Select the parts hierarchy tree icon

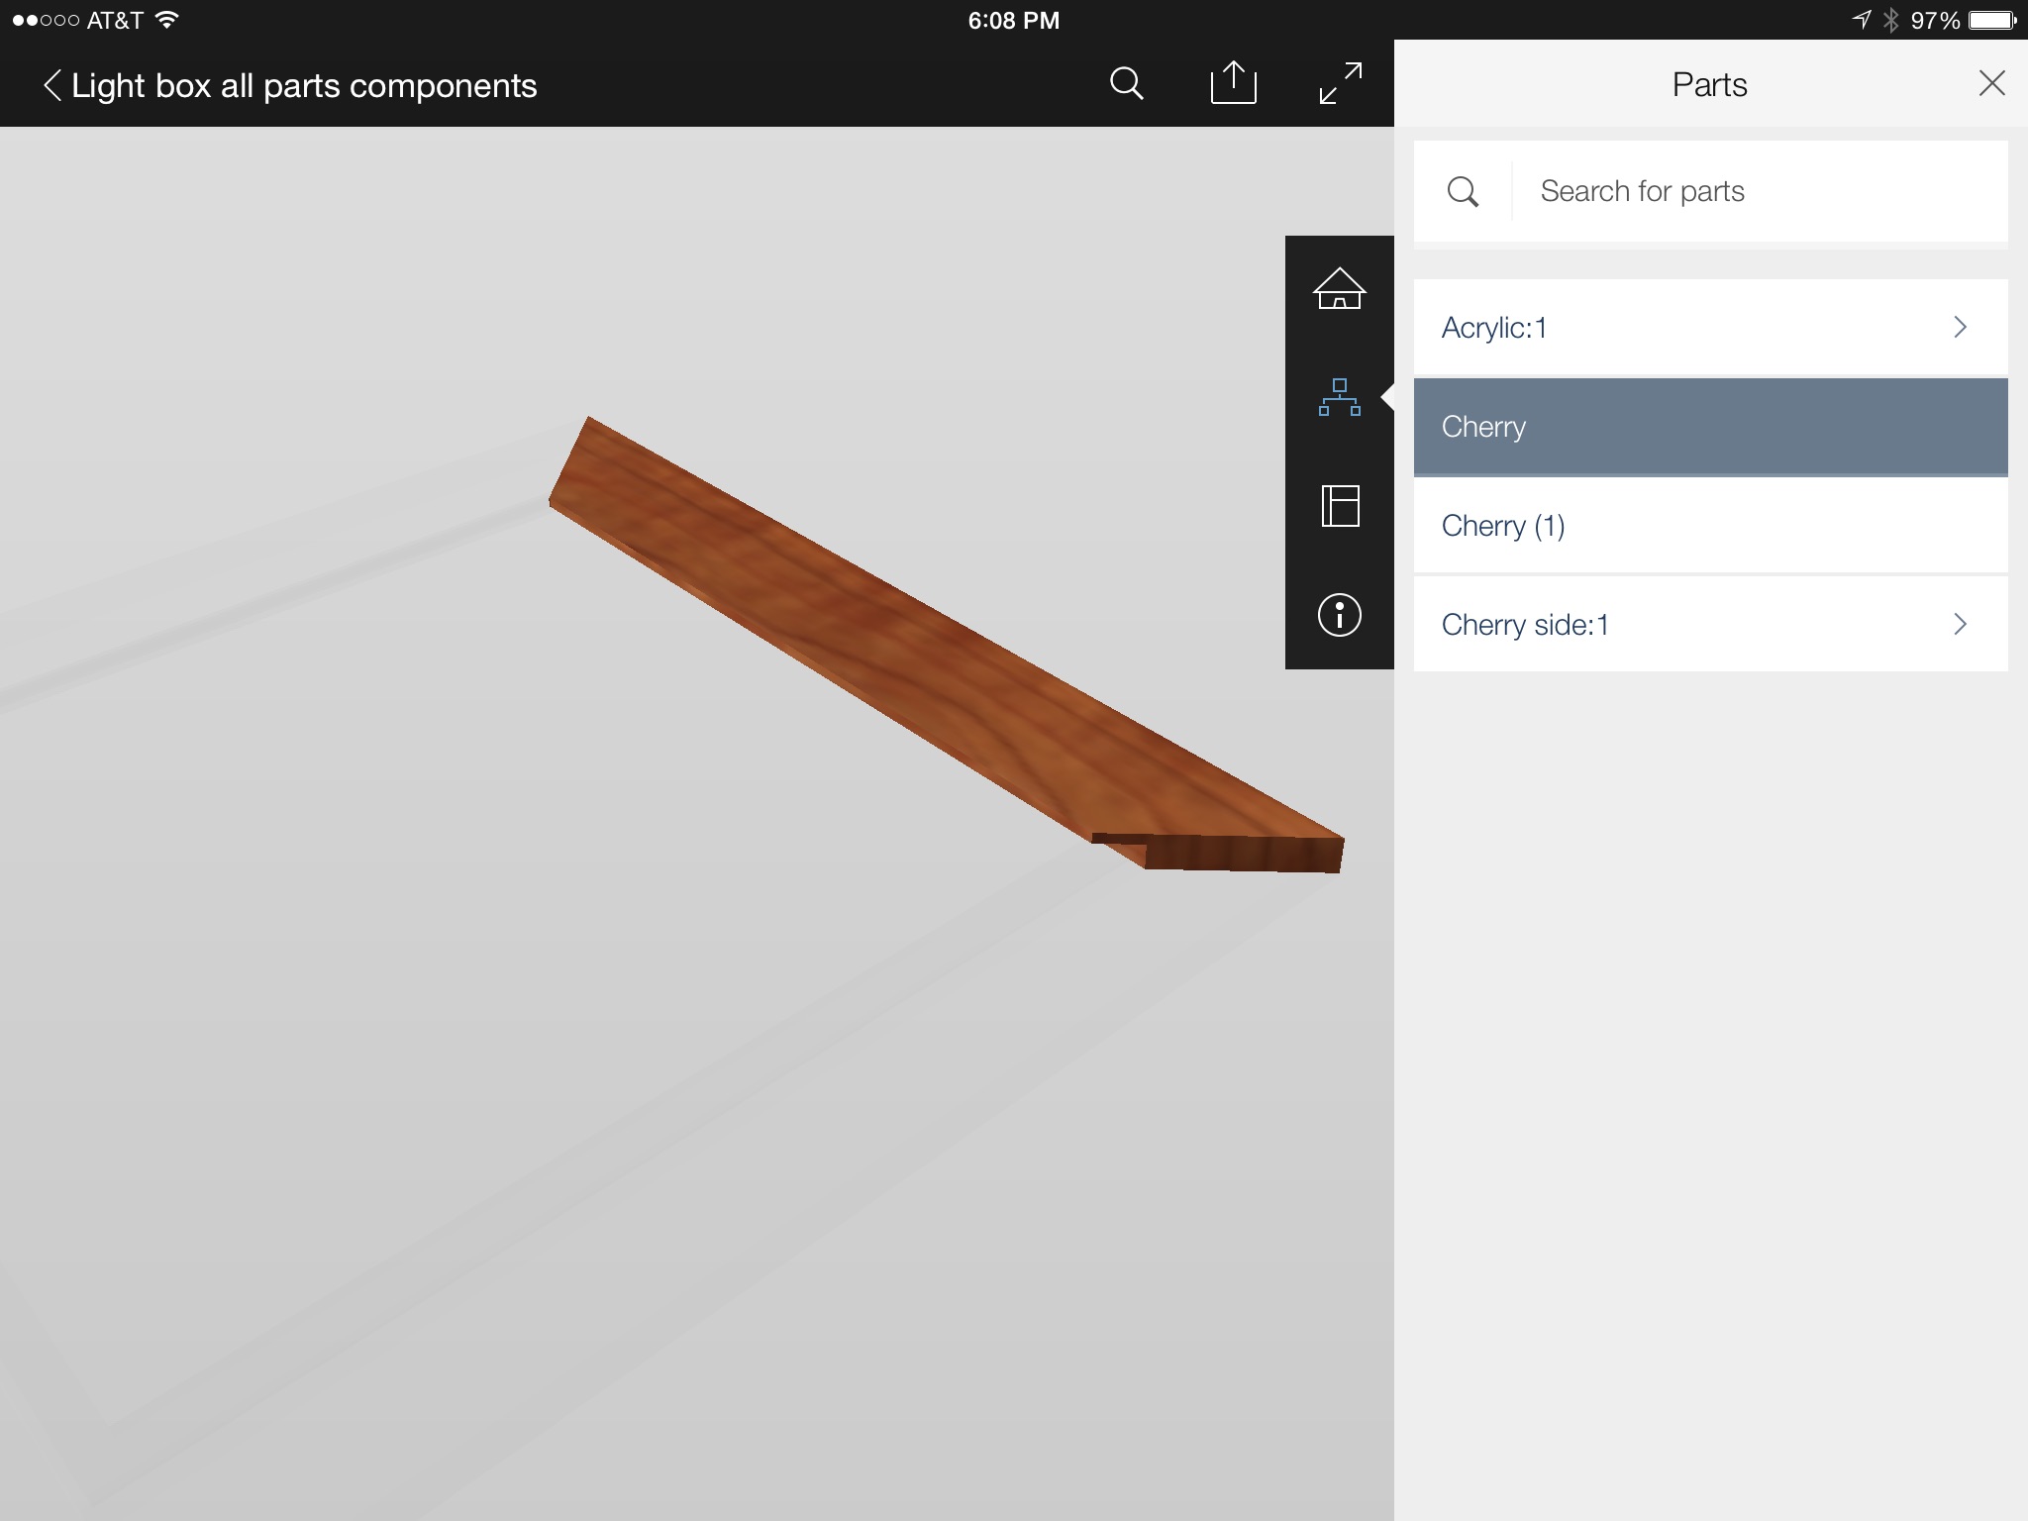pyautogui.click(x=1339, y=397)
